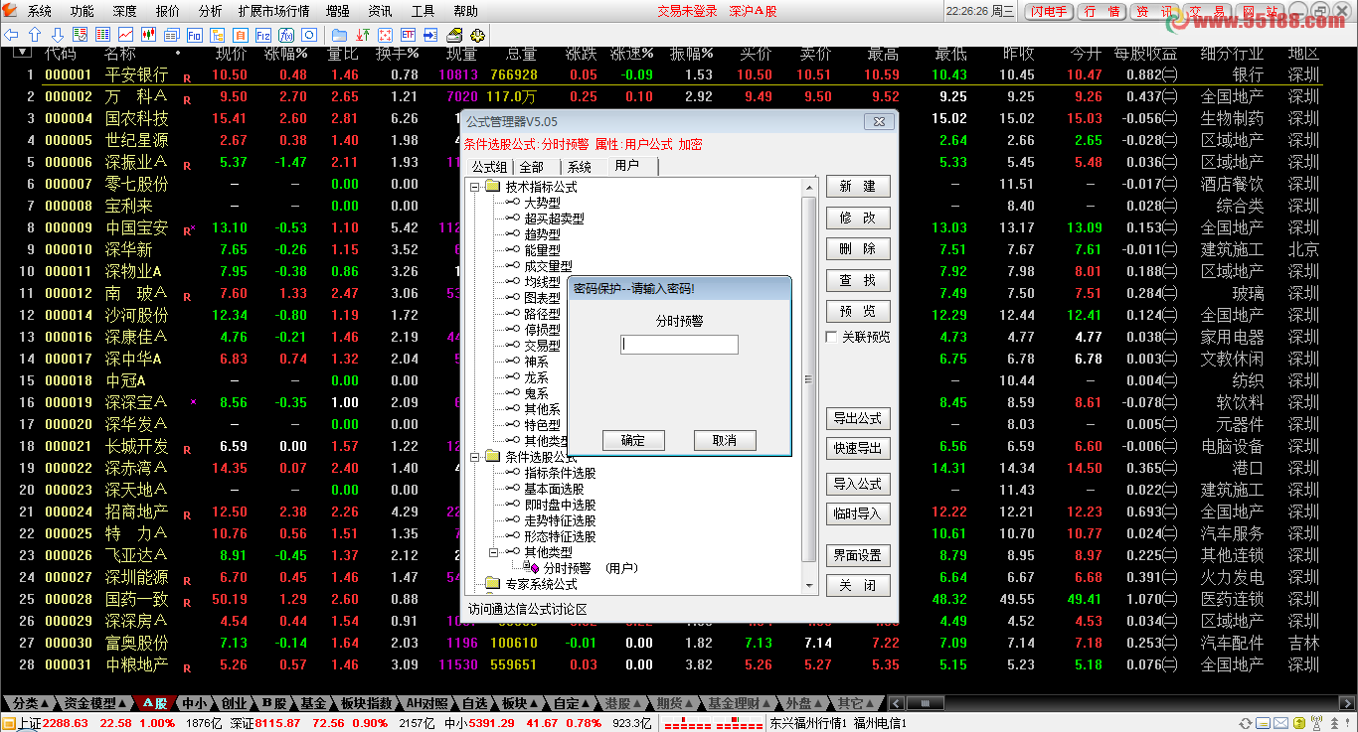1358x732 pixels.
Task: Switch to the 公式组 tab
Action: 489,167
